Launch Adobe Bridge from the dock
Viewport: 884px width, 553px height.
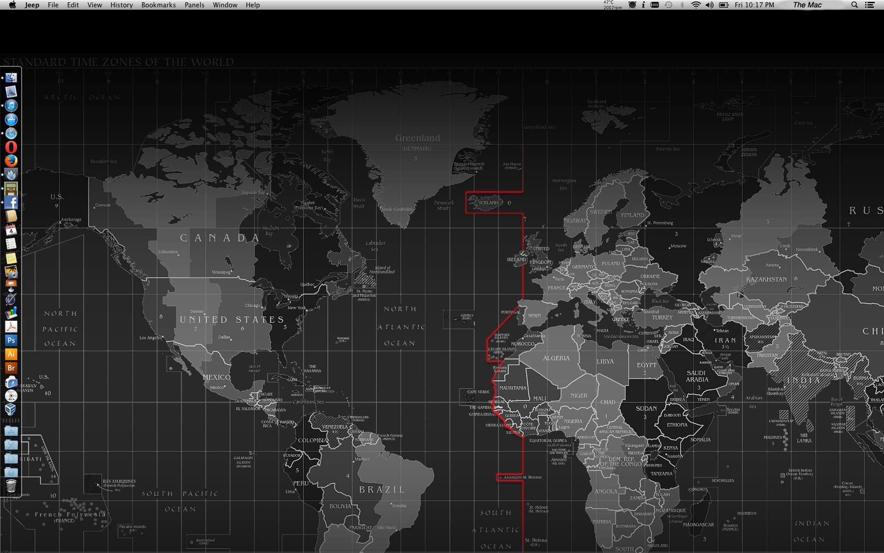(11, 368)
